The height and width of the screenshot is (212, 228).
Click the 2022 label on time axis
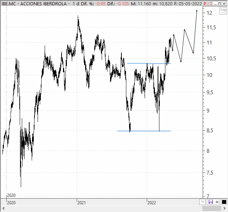pos(152,203)
